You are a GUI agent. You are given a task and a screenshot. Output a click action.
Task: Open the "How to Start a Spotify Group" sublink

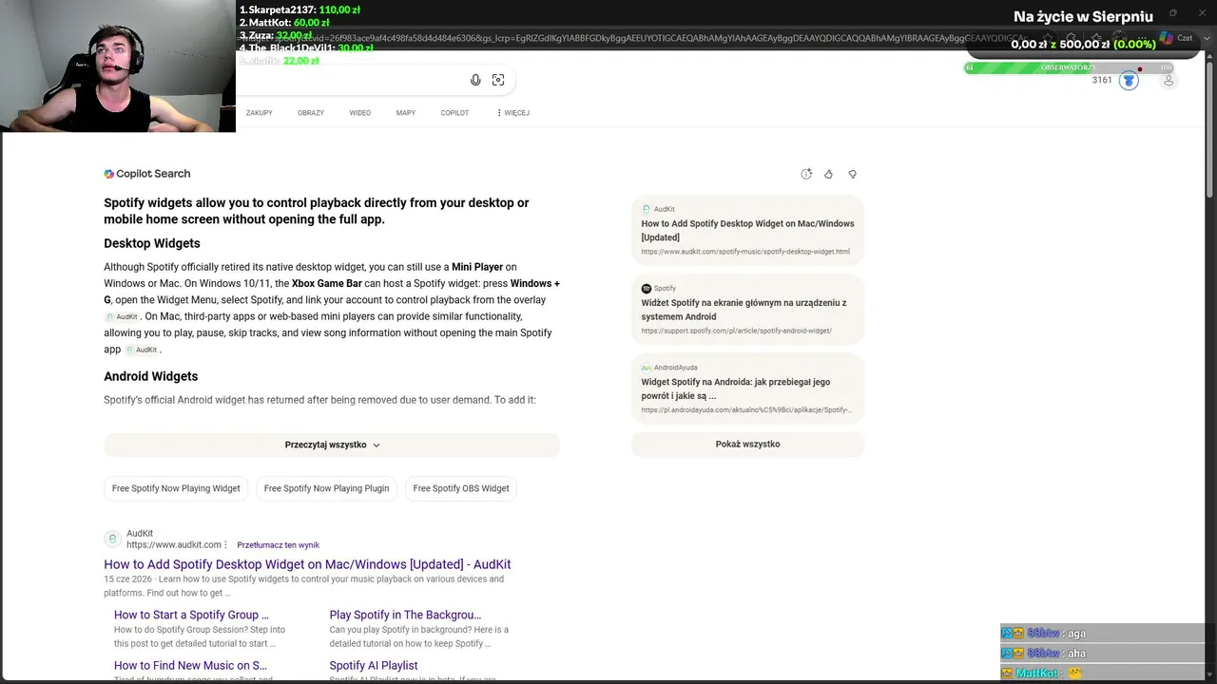191,615
